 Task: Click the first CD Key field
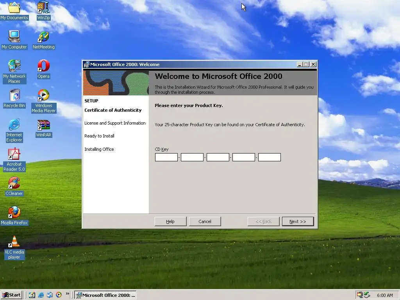point(166,157)
